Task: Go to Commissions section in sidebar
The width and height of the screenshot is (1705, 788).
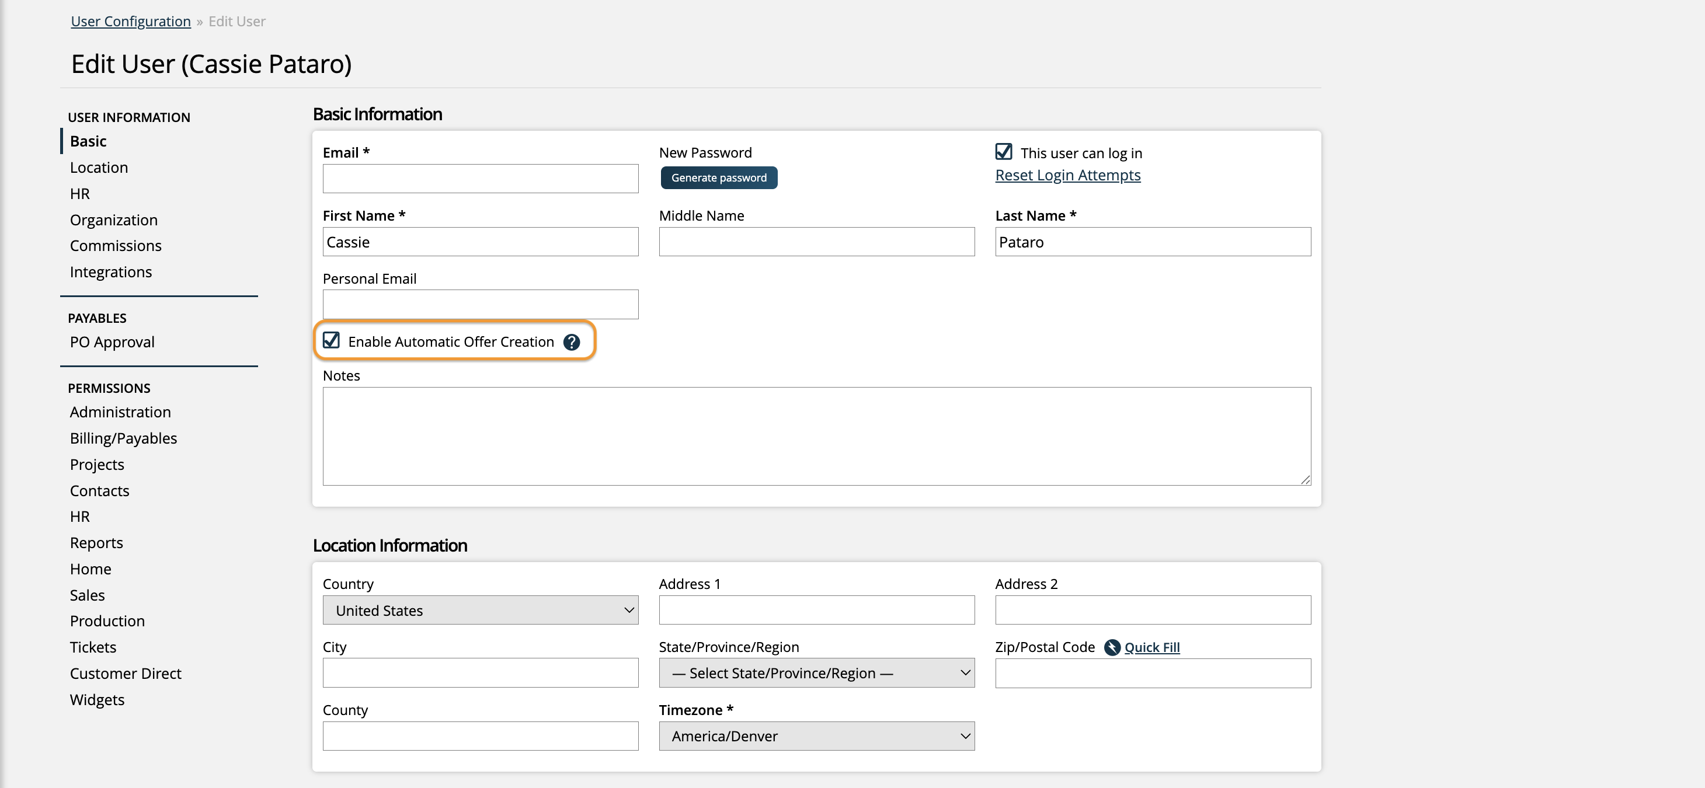Action: (115, 246)
